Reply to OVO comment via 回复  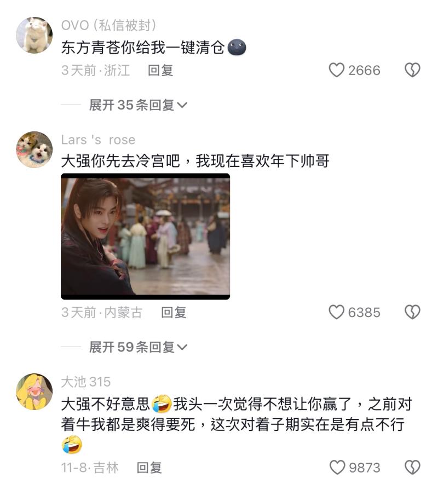tap(160, 71)
